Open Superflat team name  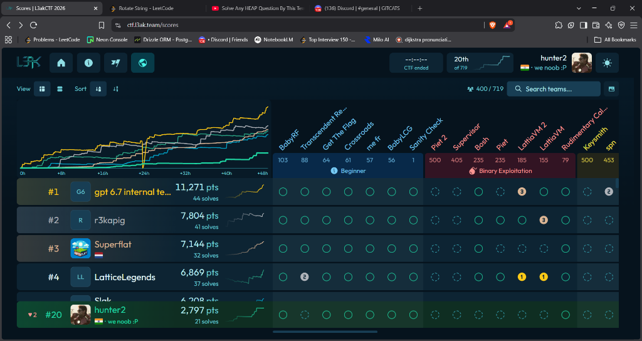click(113, 244)
